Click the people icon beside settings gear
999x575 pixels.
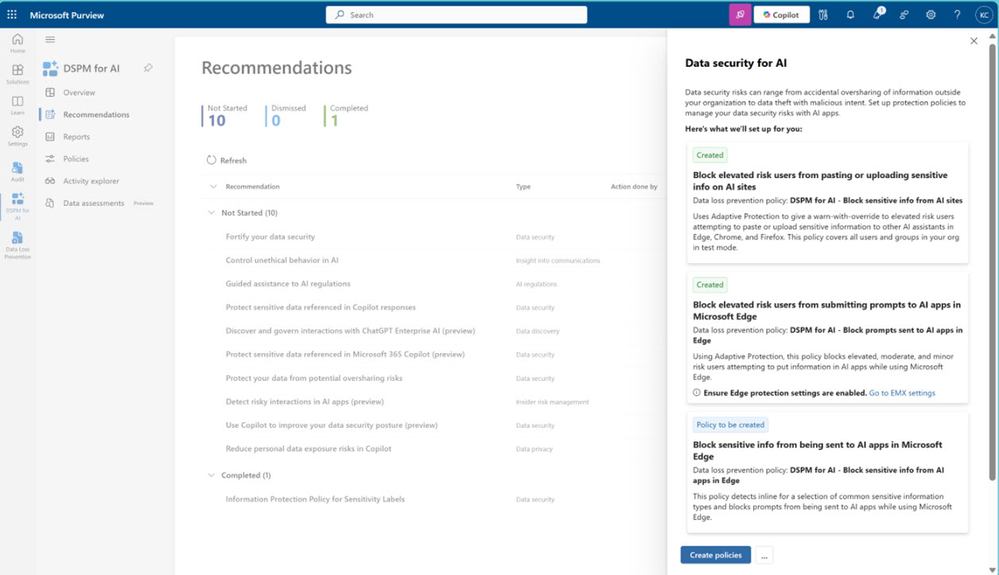click(904, 14)
